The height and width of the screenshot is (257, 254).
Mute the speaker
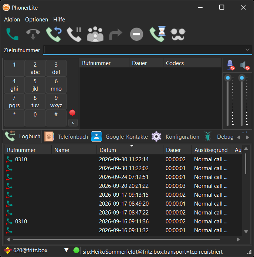pos(245,65)
